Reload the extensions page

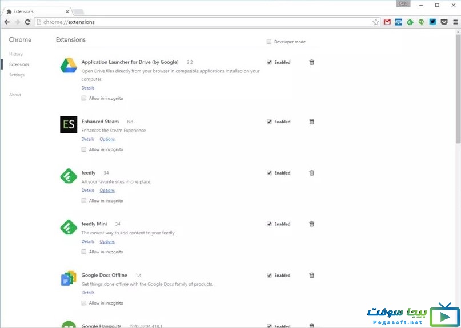27,22
